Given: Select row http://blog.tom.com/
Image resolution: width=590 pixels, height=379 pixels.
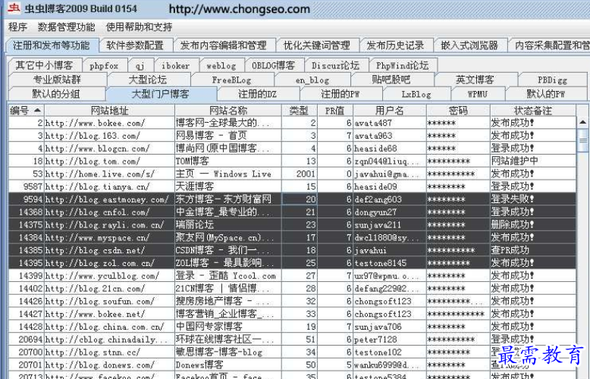Looking at the screenshot, I should tap(292, 161).
